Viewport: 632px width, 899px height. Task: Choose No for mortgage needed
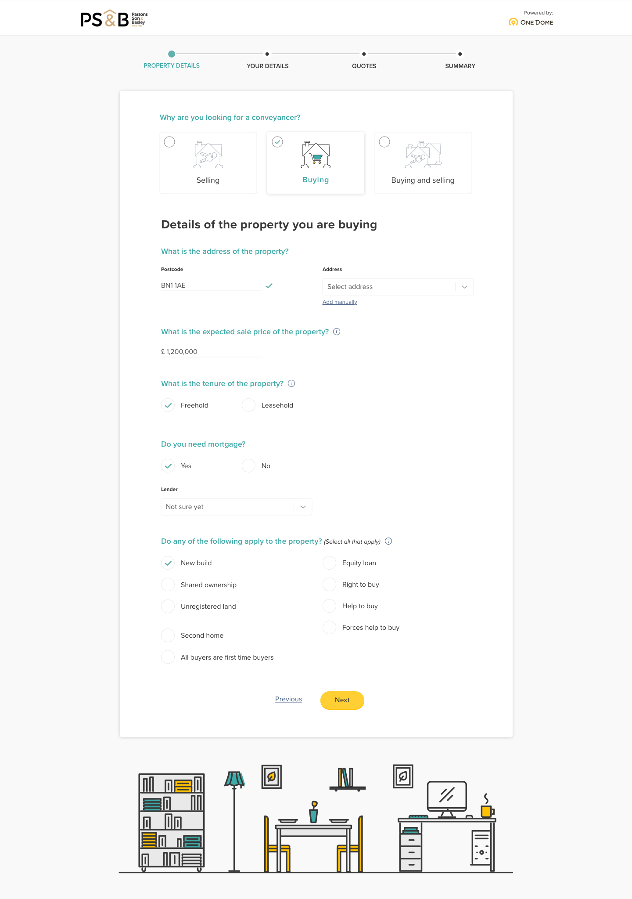(x=249, y=466)
